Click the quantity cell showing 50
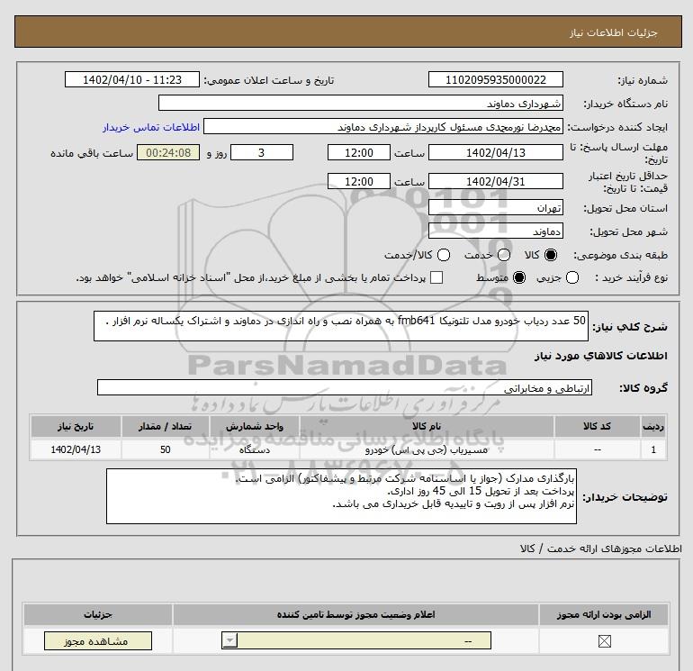Image resolution: width=693 pixels, height=671 pixels. [x=166, y=449]
